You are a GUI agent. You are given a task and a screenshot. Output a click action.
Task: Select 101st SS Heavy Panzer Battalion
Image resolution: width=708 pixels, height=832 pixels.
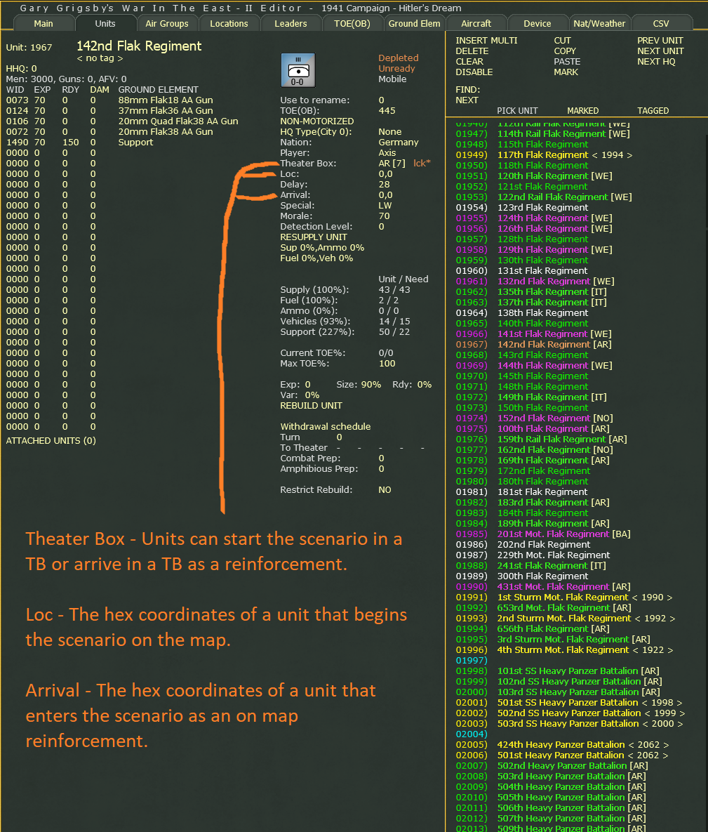point(578,671)
